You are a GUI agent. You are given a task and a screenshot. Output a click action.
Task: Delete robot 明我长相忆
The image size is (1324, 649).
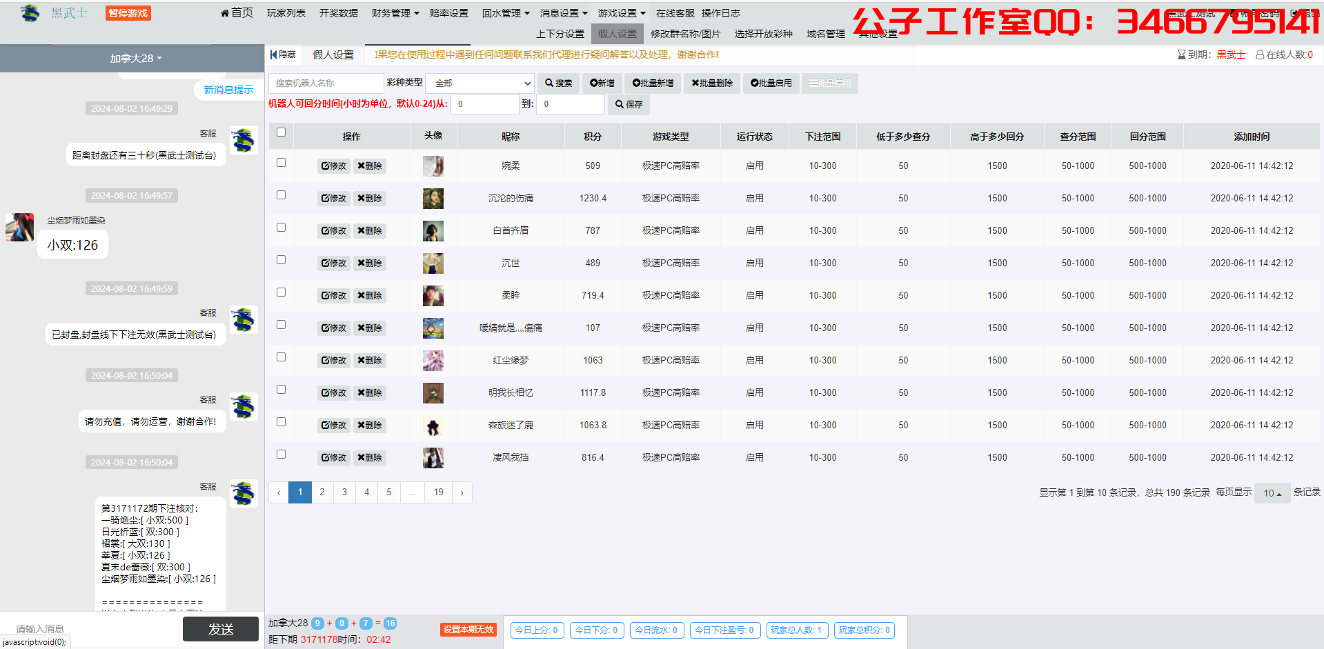pyautogui.click(x=370, y=393)
